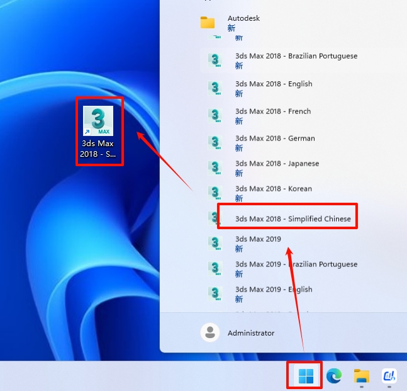This screenshot has width=407, height=391.
Task: Start 3ds Max 2018 - Korean
Action: point(273,189)
